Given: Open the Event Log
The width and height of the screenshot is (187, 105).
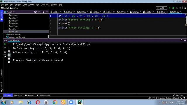Looking at the screenshot, I should coord(178,95).
